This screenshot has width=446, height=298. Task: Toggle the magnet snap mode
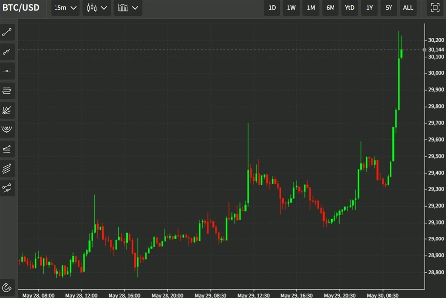click(x=7, y=287)
